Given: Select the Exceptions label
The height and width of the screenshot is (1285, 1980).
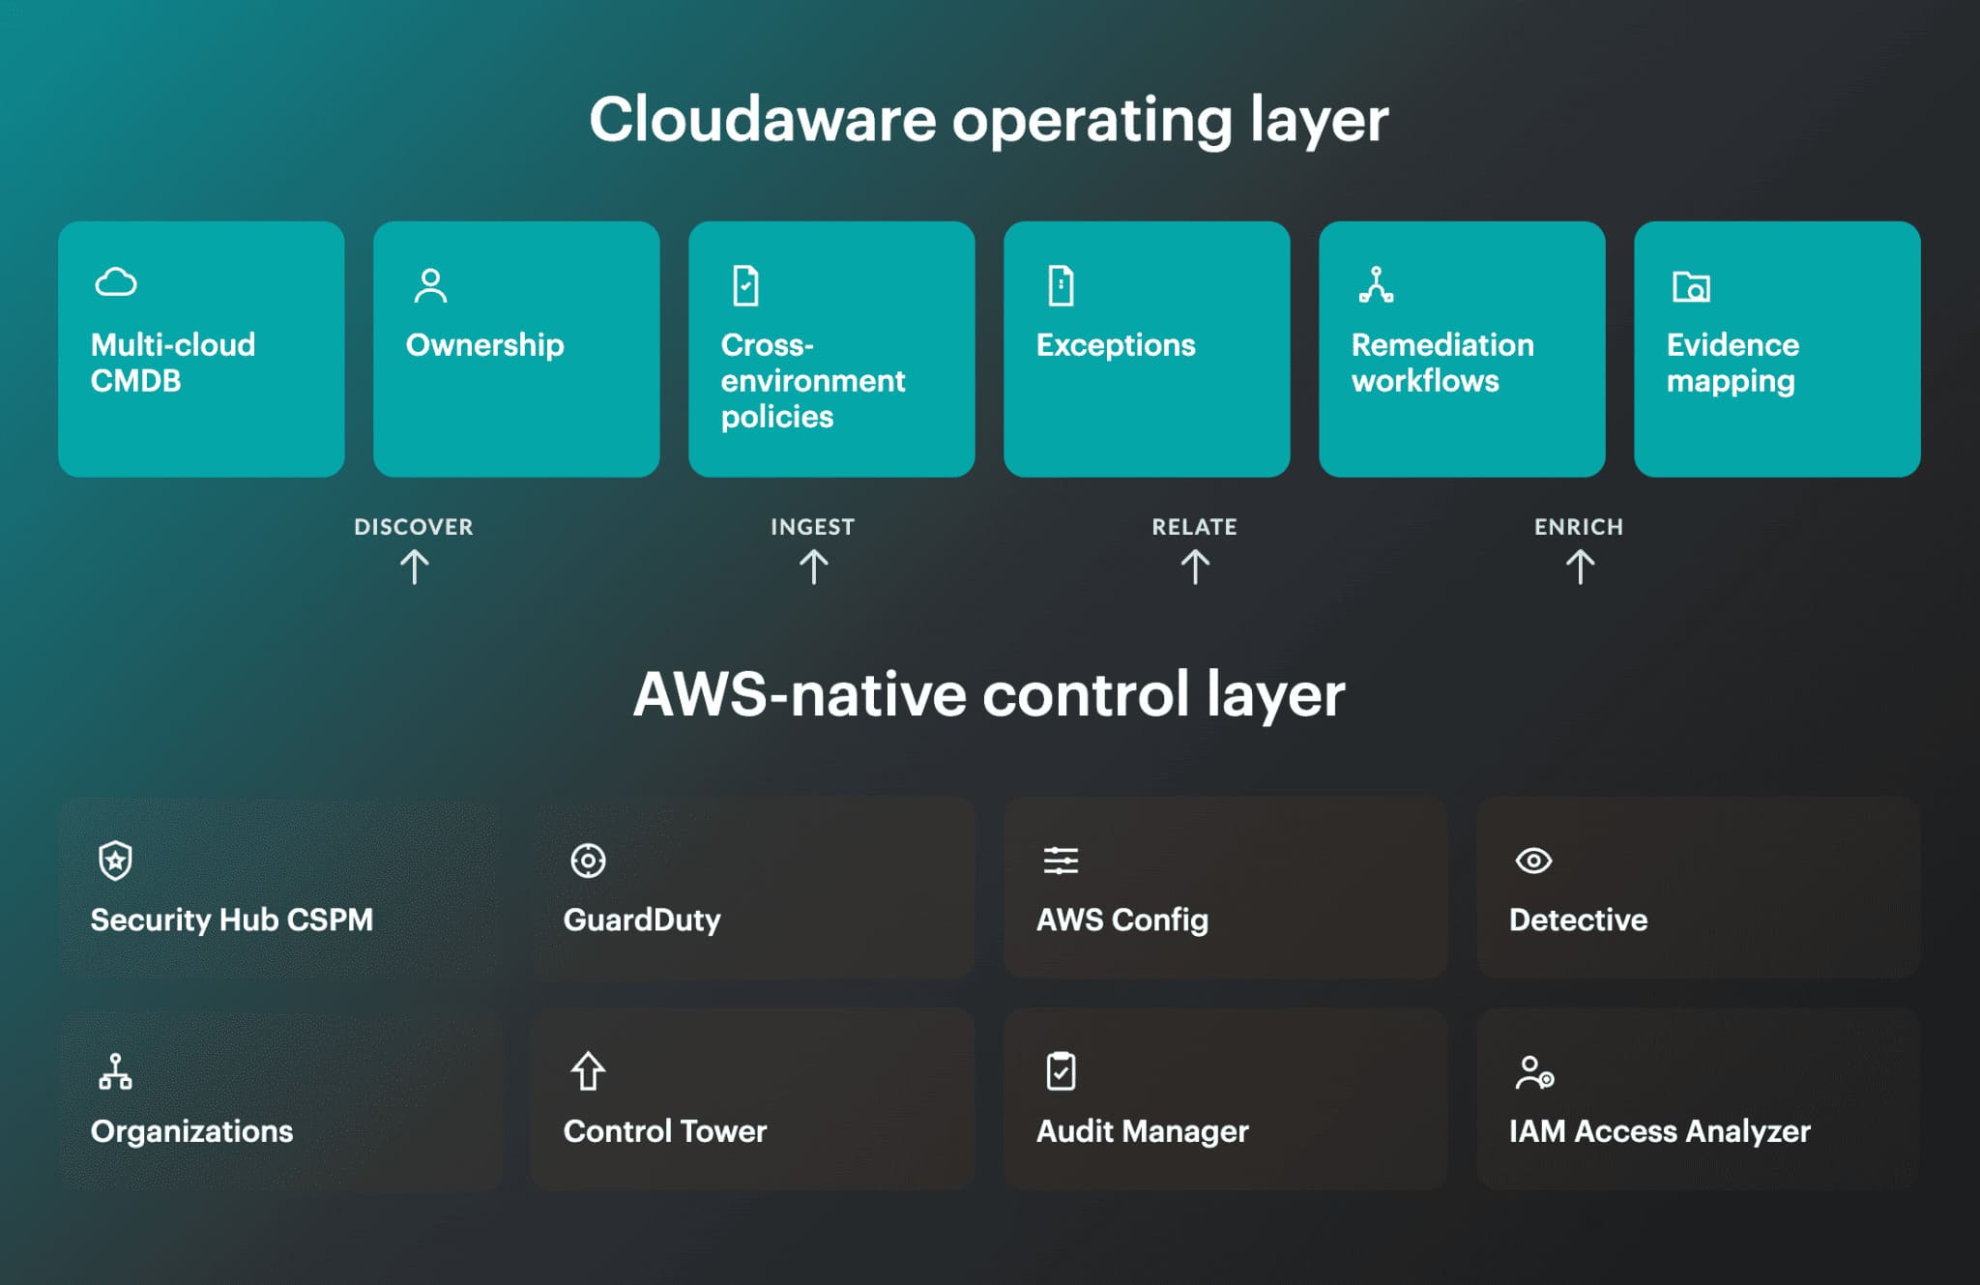Looking at the screenshot, I should [1116, 345].
